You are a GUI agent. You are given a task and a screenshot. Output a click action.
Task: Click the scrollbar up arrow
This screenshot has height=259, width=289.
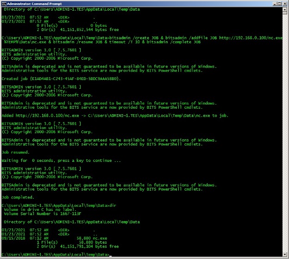point(284,9)
